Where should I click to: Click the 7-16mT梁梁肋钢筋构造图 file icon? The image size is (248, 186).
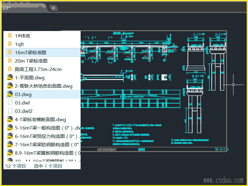(x=10, y=144)
